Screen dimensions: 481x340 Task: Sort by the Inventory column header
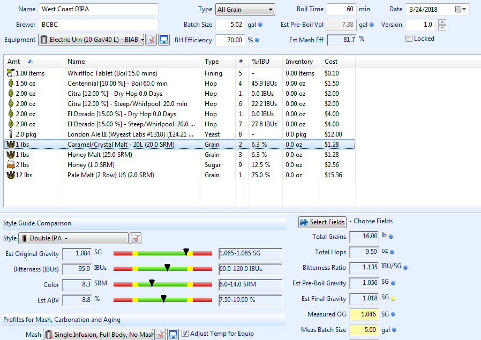tap(302, 62)
